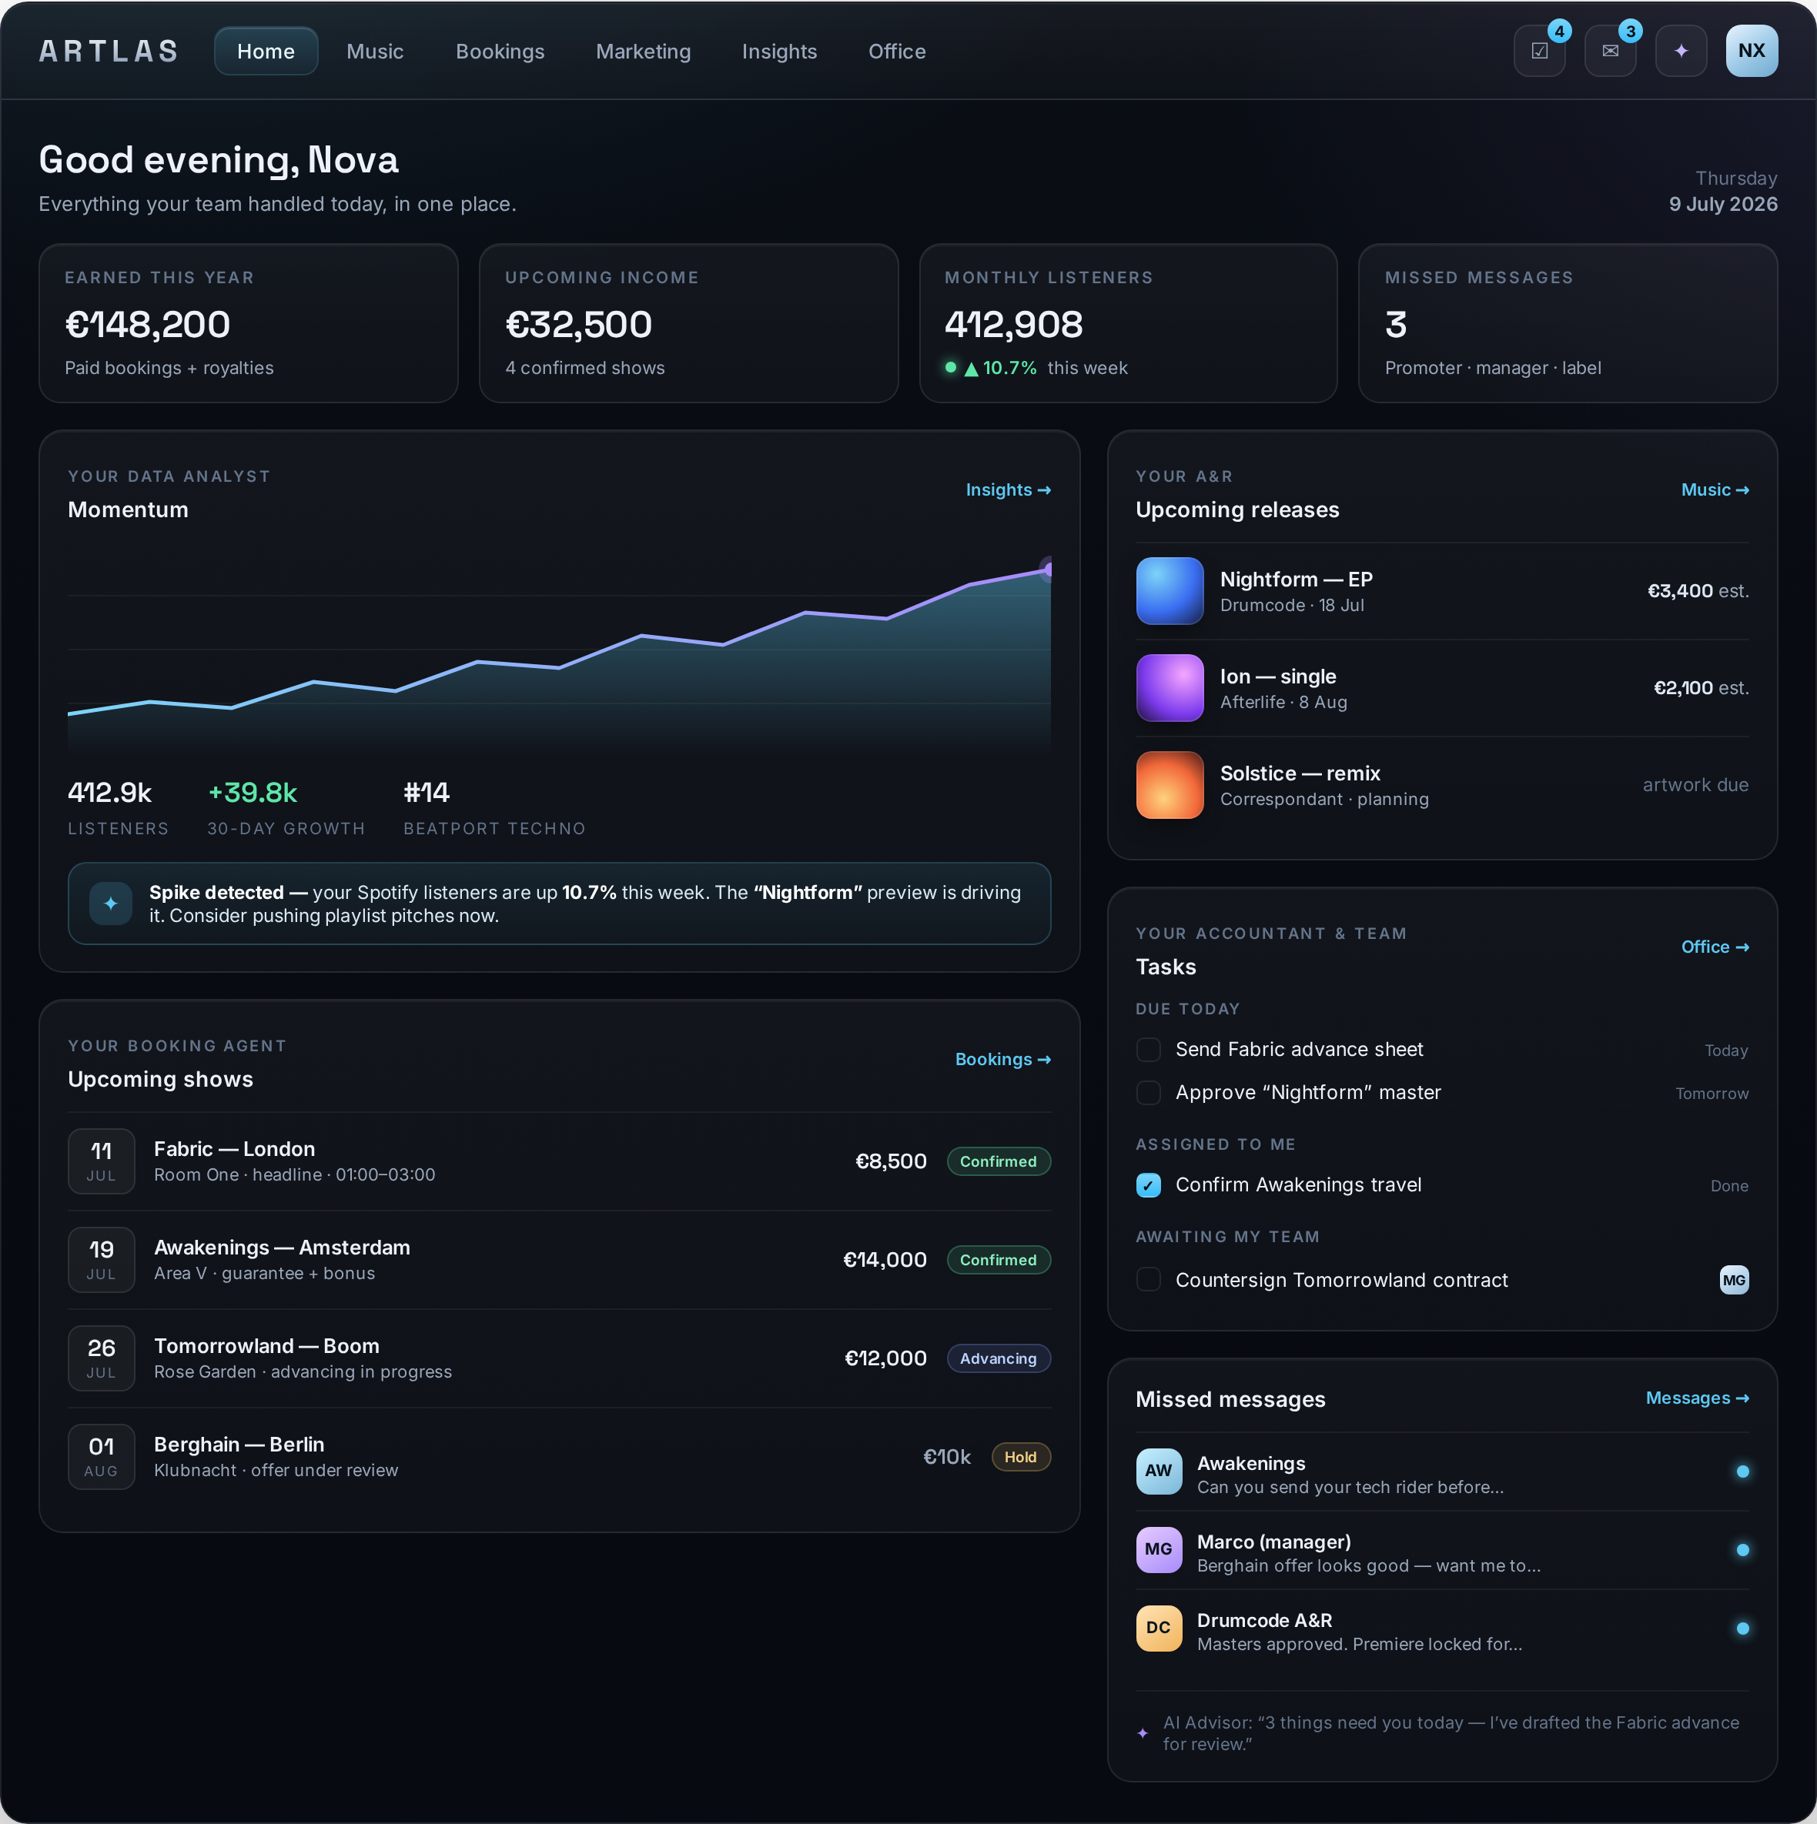Screen dimensions: 1817x1824
Task: Open the tasks checklist icon with badge 4
Action: pyautogui.click(x=1539, y=51)
